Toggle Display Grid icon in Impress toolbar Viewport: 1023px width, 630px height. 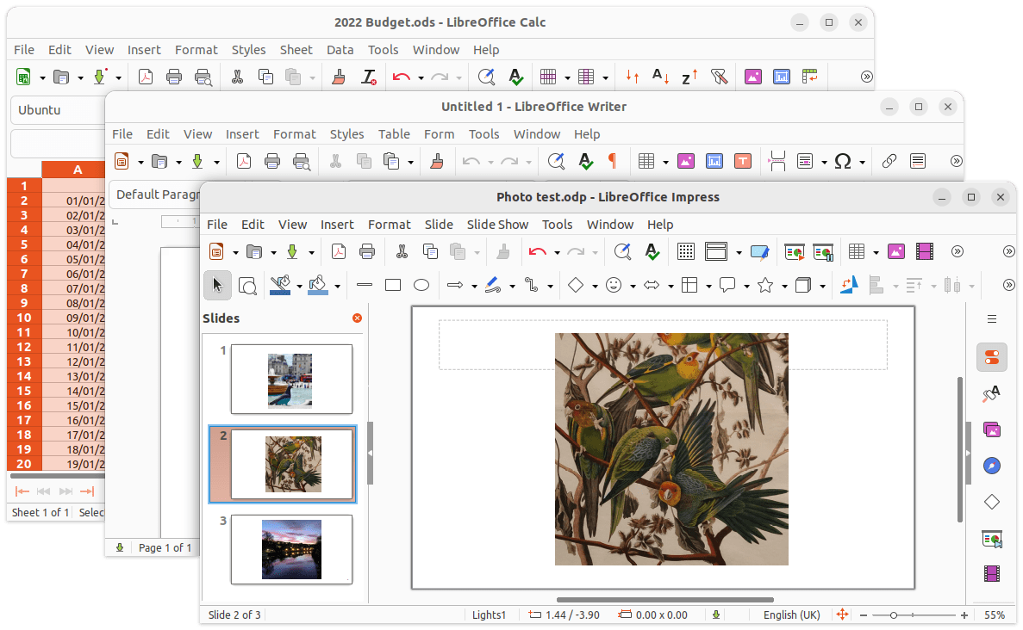coord(686,251)
